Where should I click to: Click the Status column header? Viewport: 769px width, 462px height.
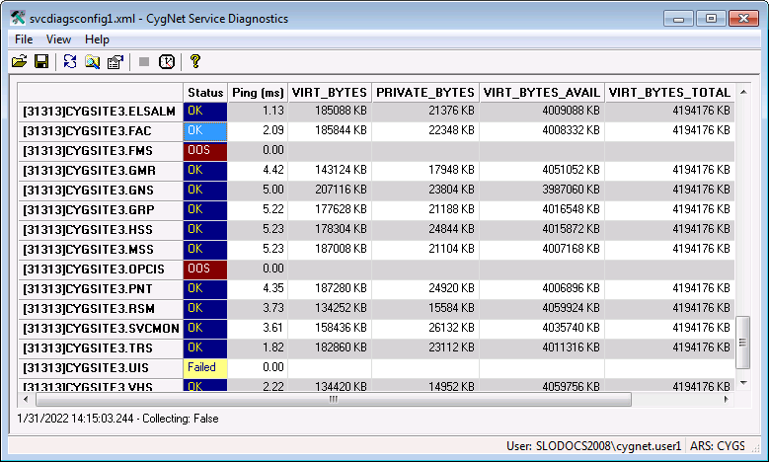[x=205, y=93]
